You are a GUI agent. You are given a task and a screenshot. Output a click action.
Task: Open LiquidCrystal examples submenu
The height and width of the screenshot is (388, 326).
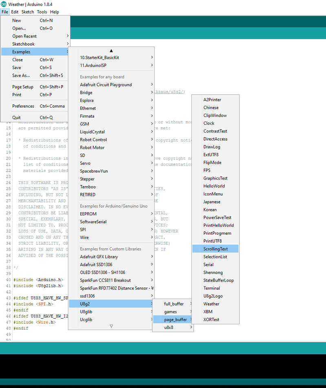point(111,132)
